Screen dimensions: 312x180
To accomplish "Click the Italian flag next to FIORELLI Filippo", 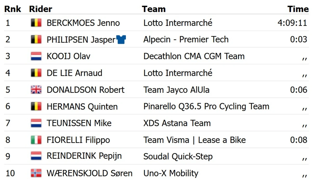I will click(x=36, y=140).
